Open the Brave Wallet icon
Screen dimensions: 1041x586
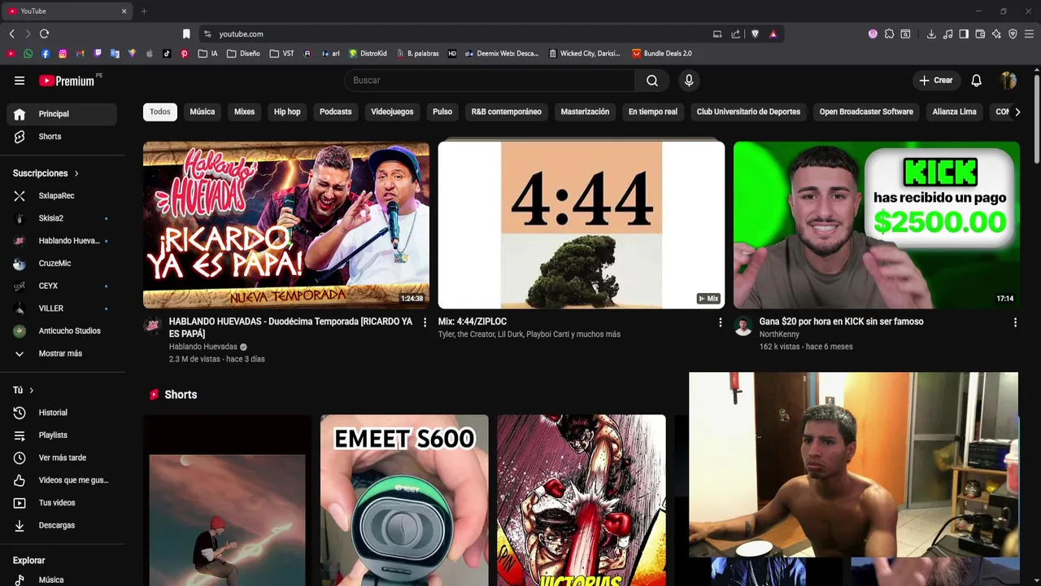point(980,34)
